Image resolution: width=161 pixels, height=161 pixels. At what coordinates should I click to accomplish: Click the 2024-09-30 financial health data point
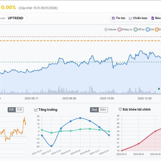tap(155, 131)
